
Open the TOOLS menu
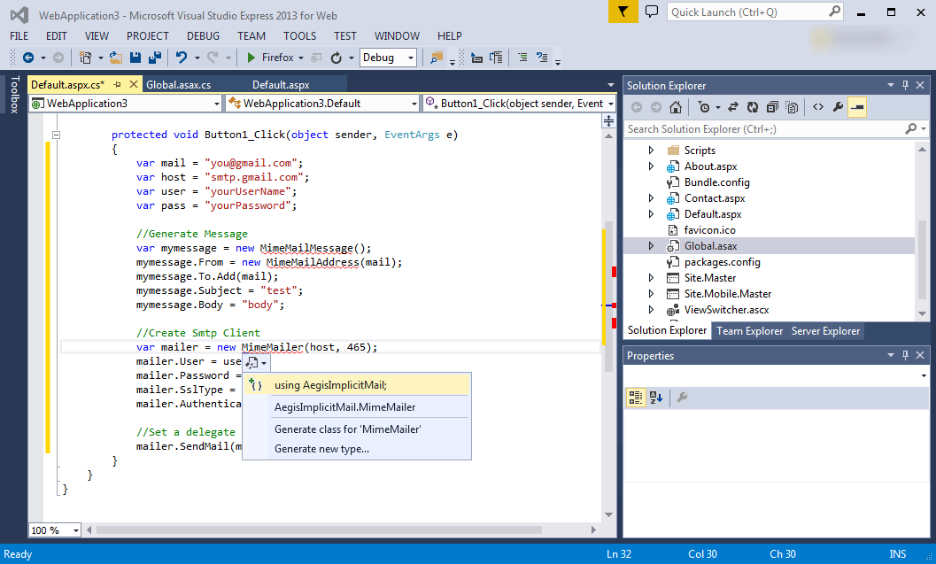click(299, 35)
